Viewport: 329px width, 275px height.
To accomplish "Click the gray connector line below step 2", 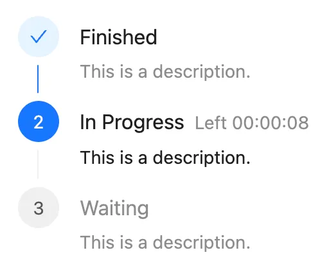I will (38, 164).
